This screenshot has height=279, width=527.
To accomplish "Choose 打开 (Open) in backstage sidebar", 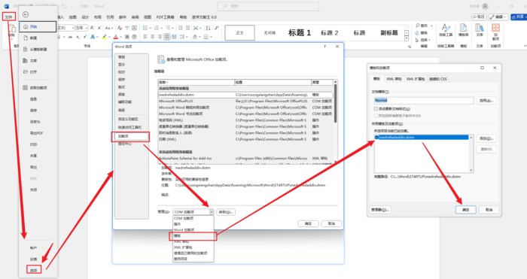I will coord(30,72).
